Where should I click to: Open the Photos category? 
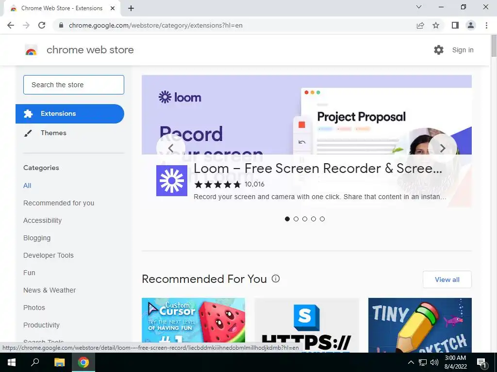point(34,308)
